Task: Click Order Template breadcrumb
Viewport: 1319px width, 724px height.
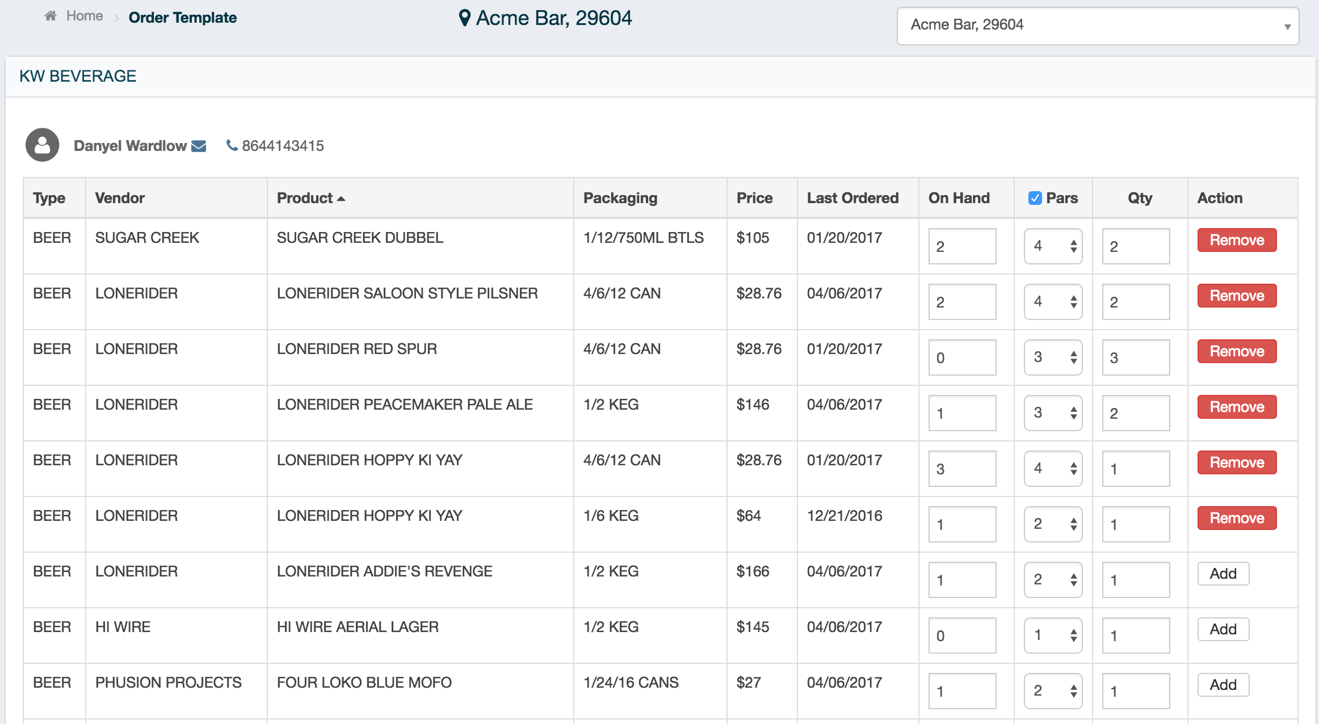Action: pyautogui.click(x=183, y=18)
